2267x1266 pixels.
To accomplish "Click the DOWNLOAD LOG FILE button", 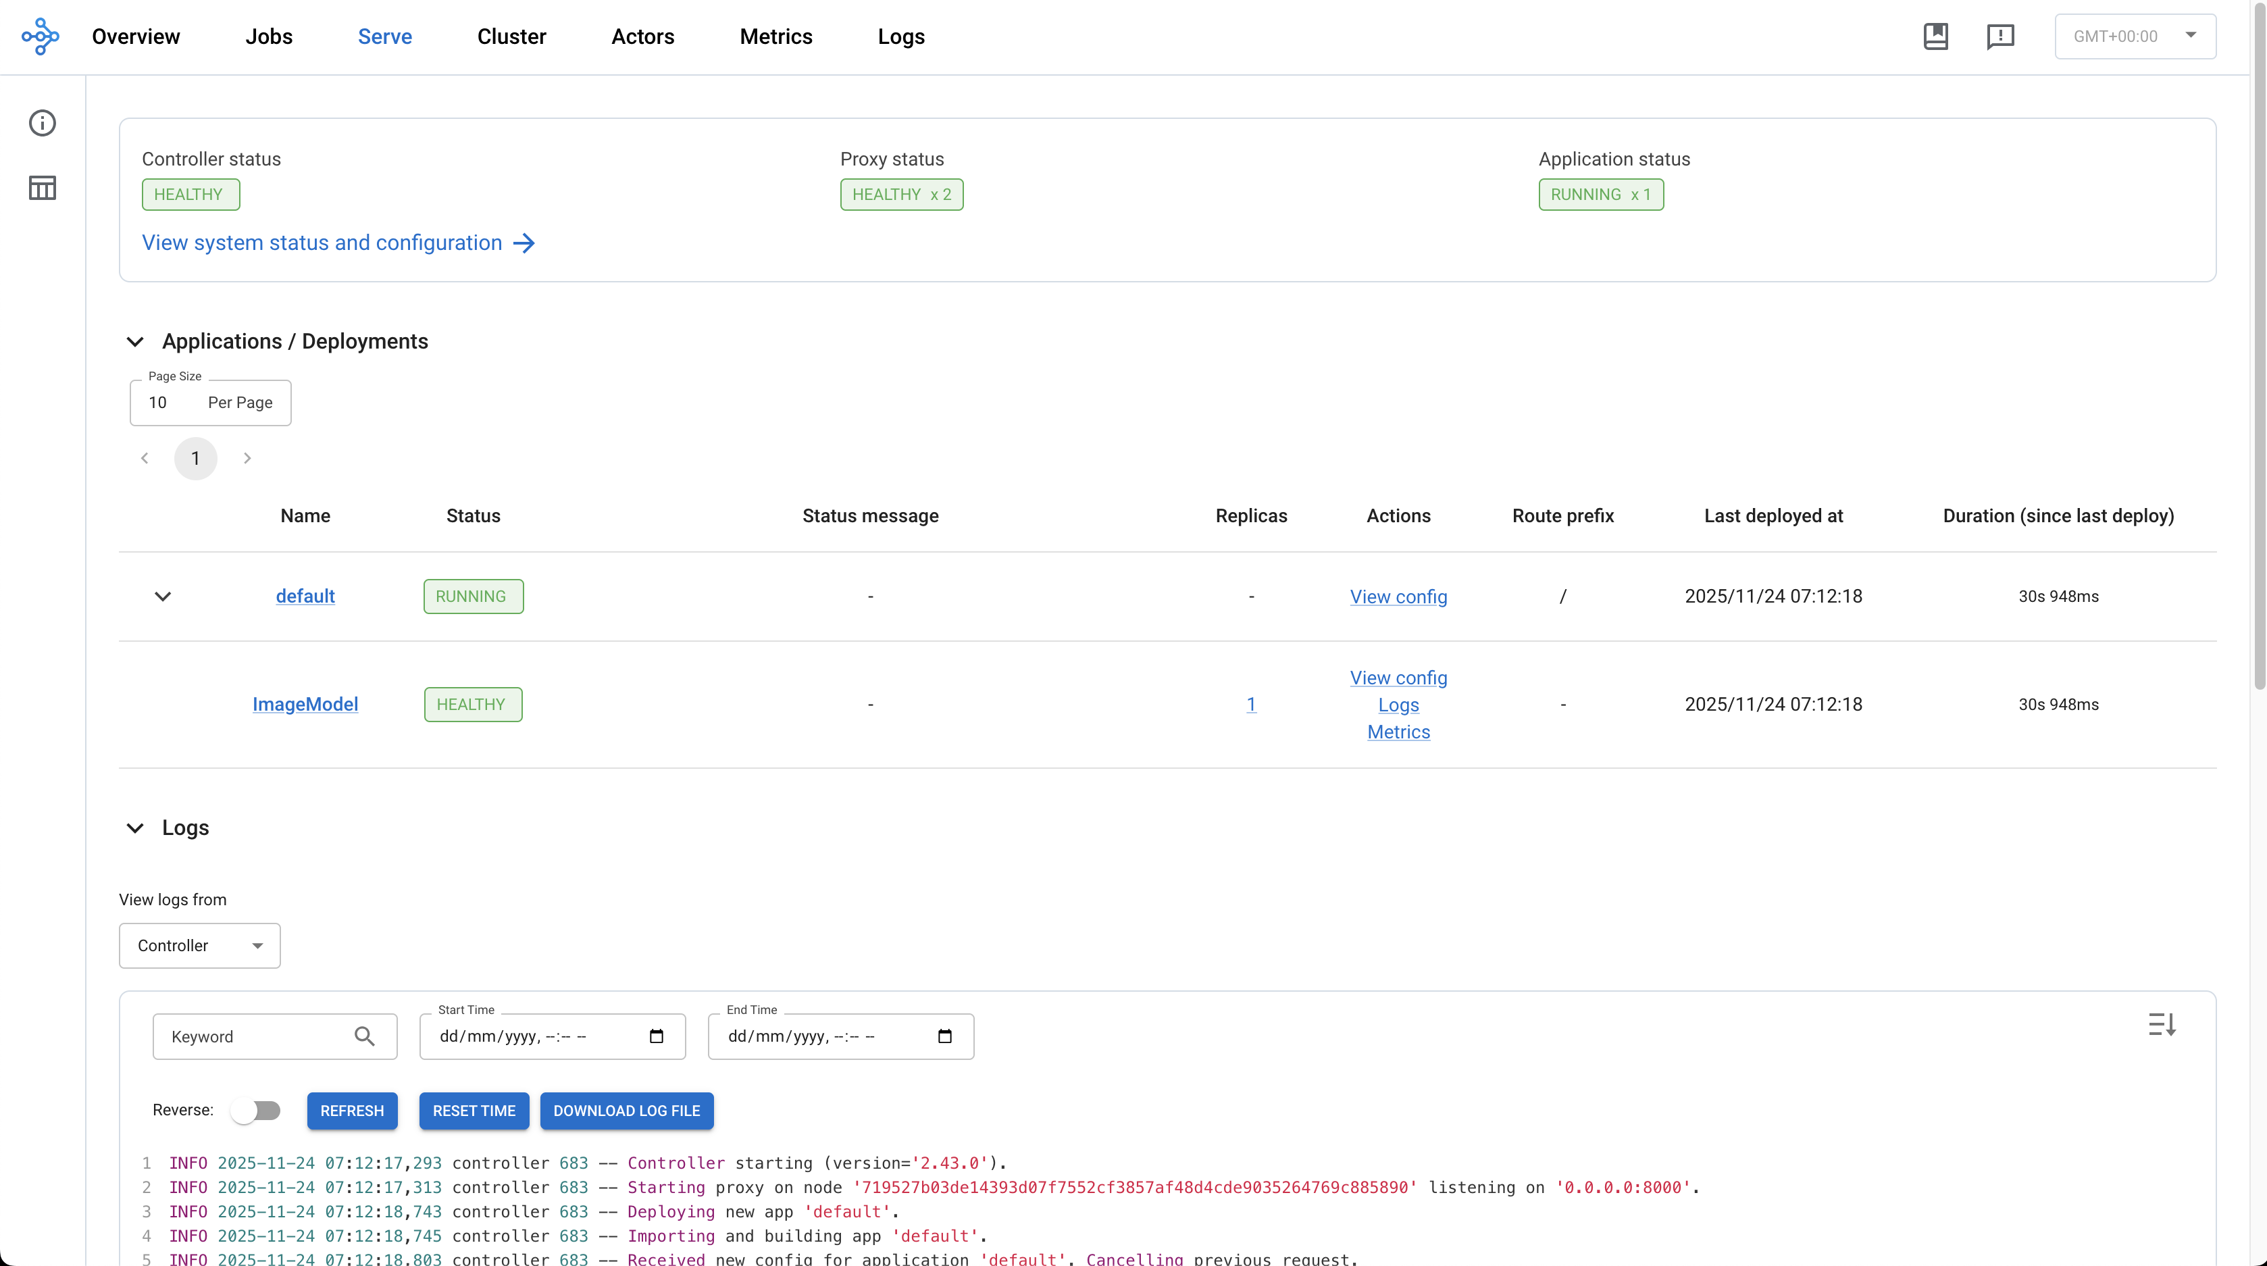I will (626, 1110).
